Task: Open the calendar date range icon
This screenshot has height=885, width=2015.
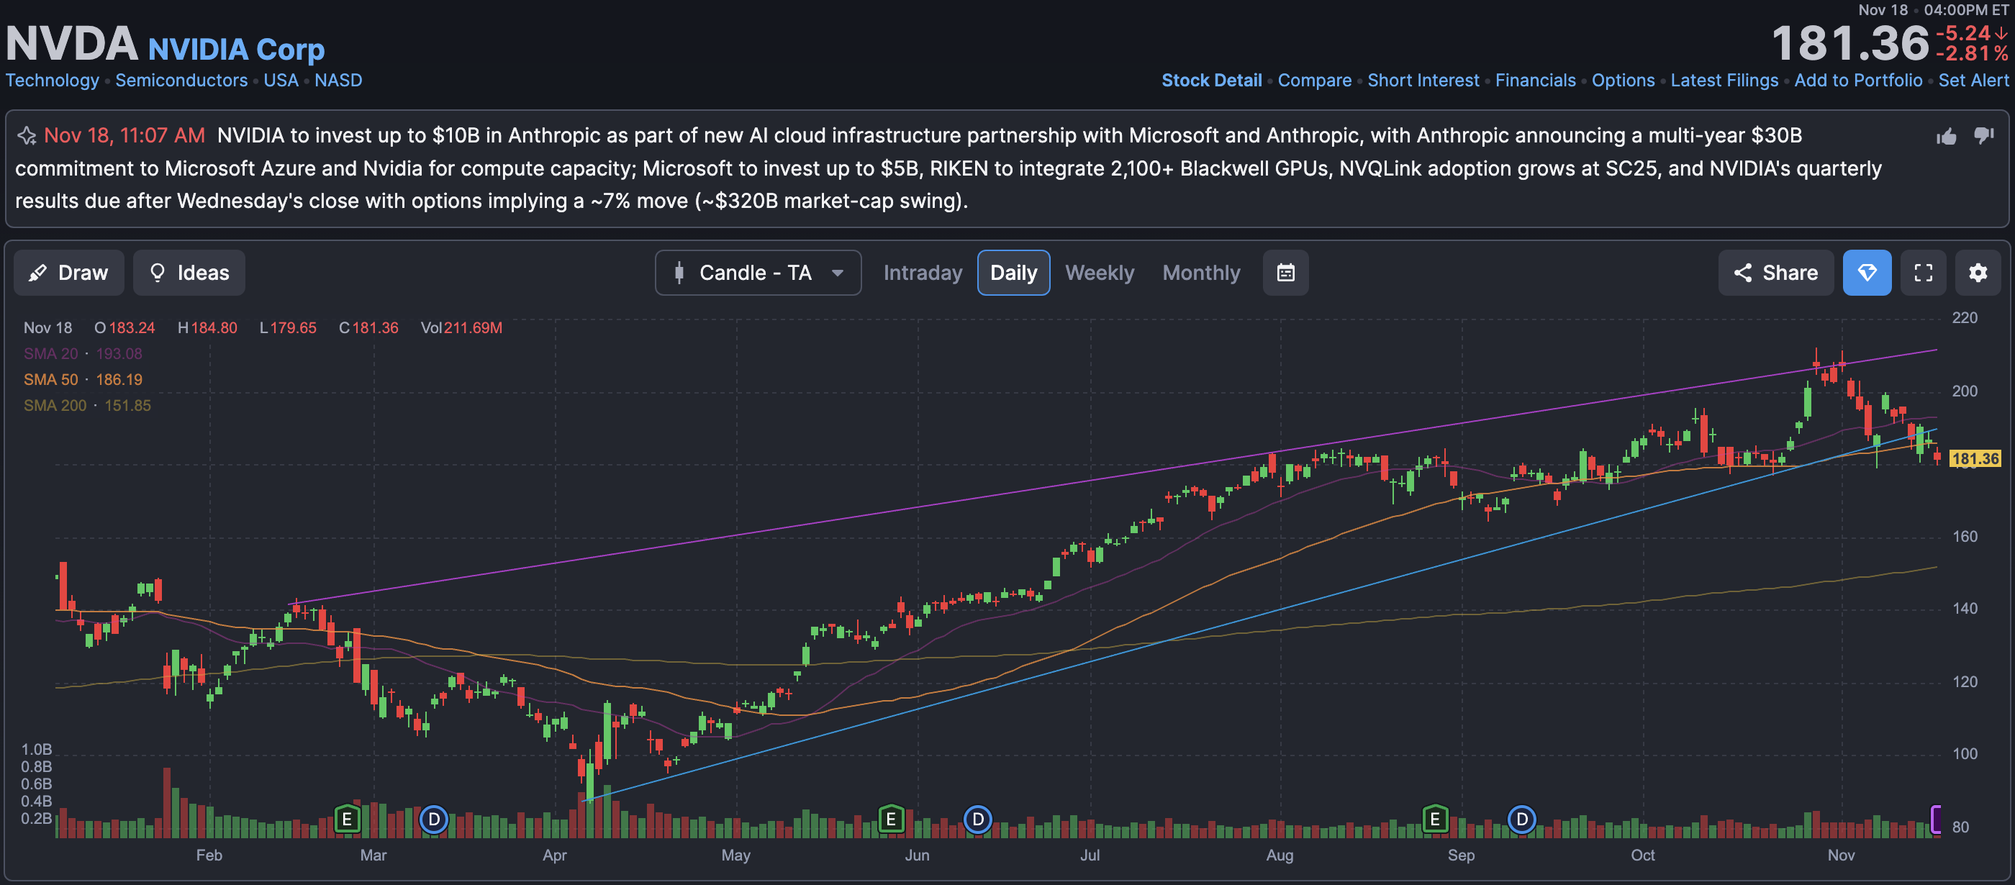Action: (x=1285, y=273)
